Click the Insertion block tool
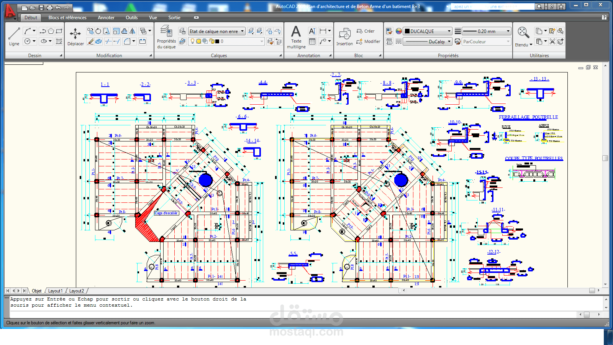Viewport: 613px width, 345px height. point(344,37)
